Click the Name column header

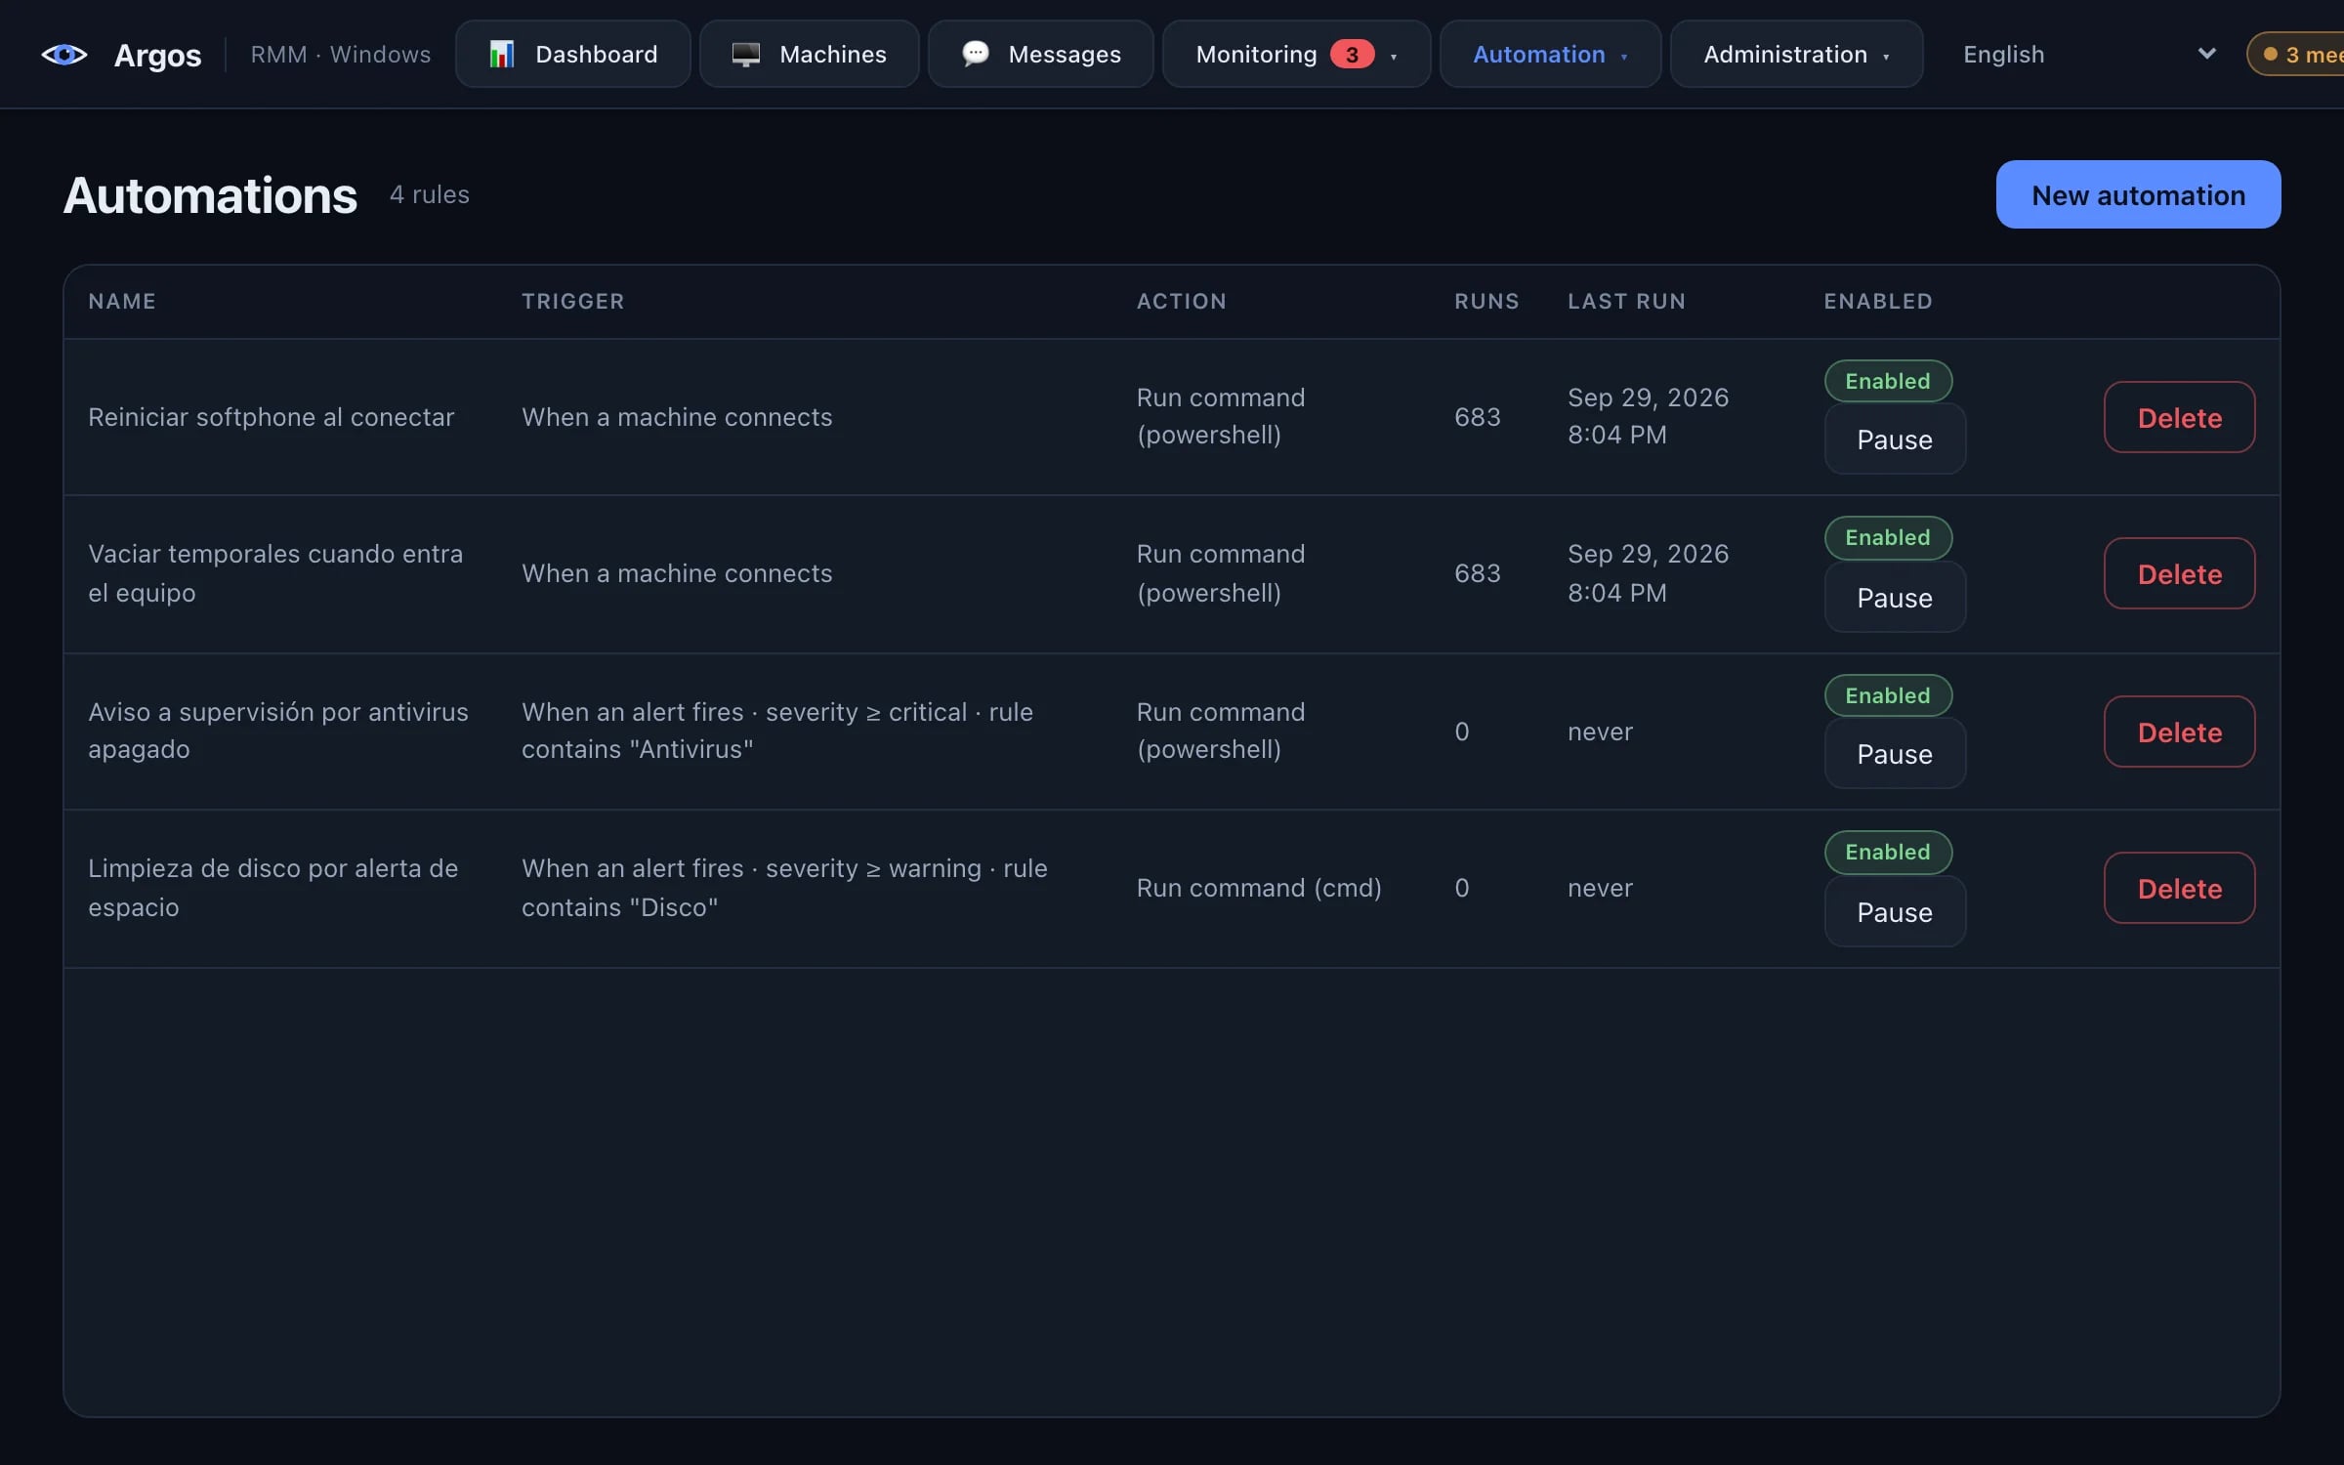pyautogui.click(x=122, y=301)
